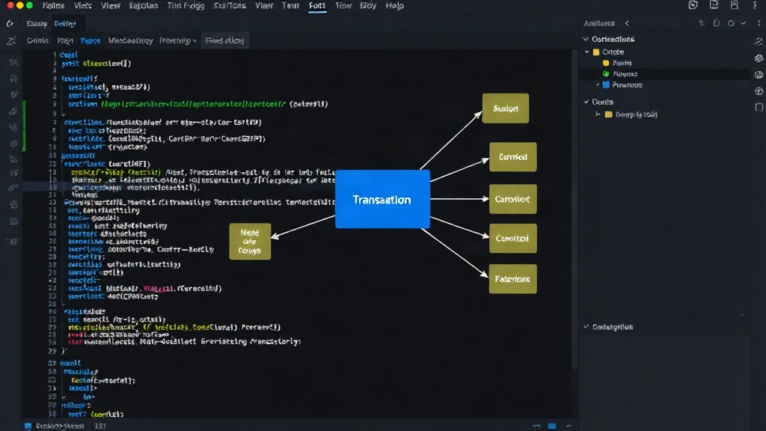The image size is (766, 431).
Task: Select the Crinis sub-tab
Action: click(37, 40)
